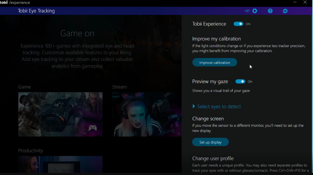313x175 pixels.
Task: Click the tobii /experience logo
Action: 15,2
